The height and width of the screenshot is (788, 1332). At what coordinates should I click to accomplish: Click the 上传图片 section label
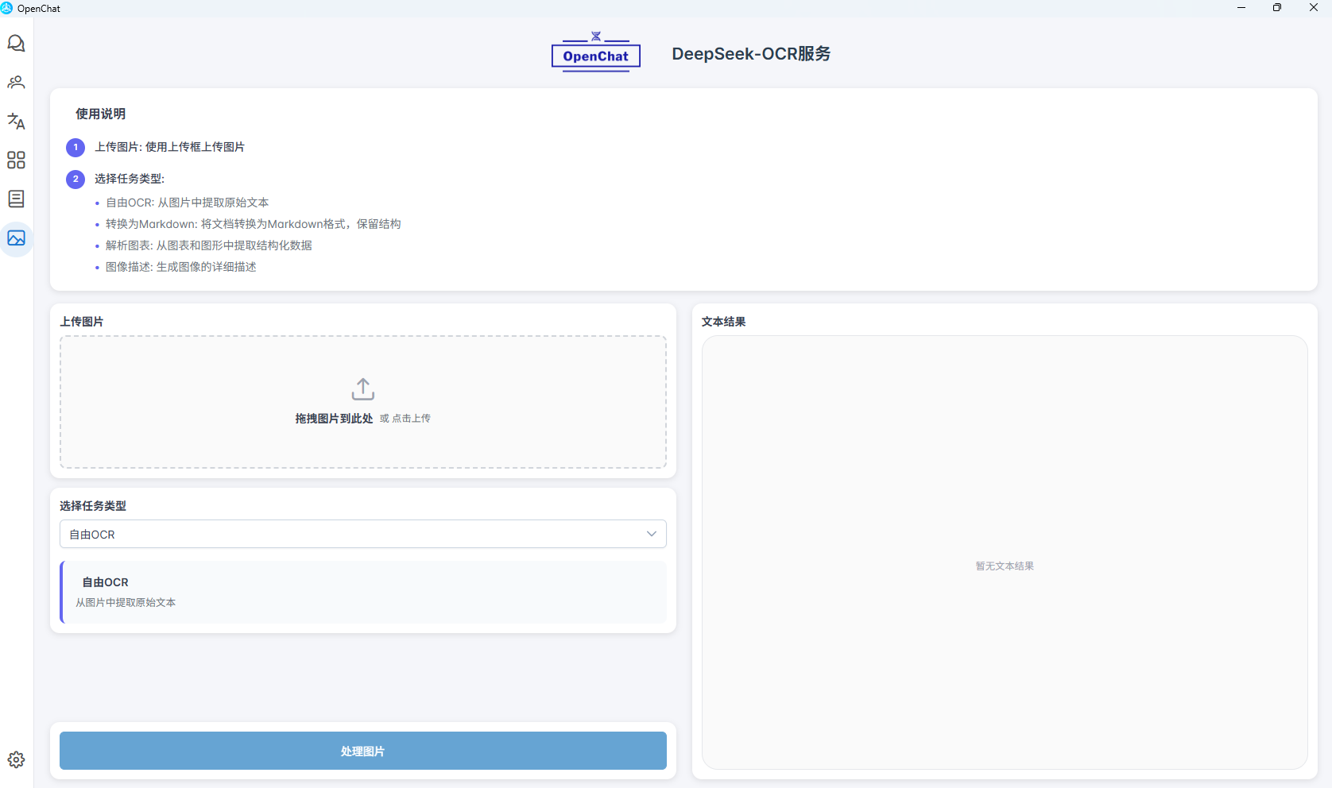82,322
